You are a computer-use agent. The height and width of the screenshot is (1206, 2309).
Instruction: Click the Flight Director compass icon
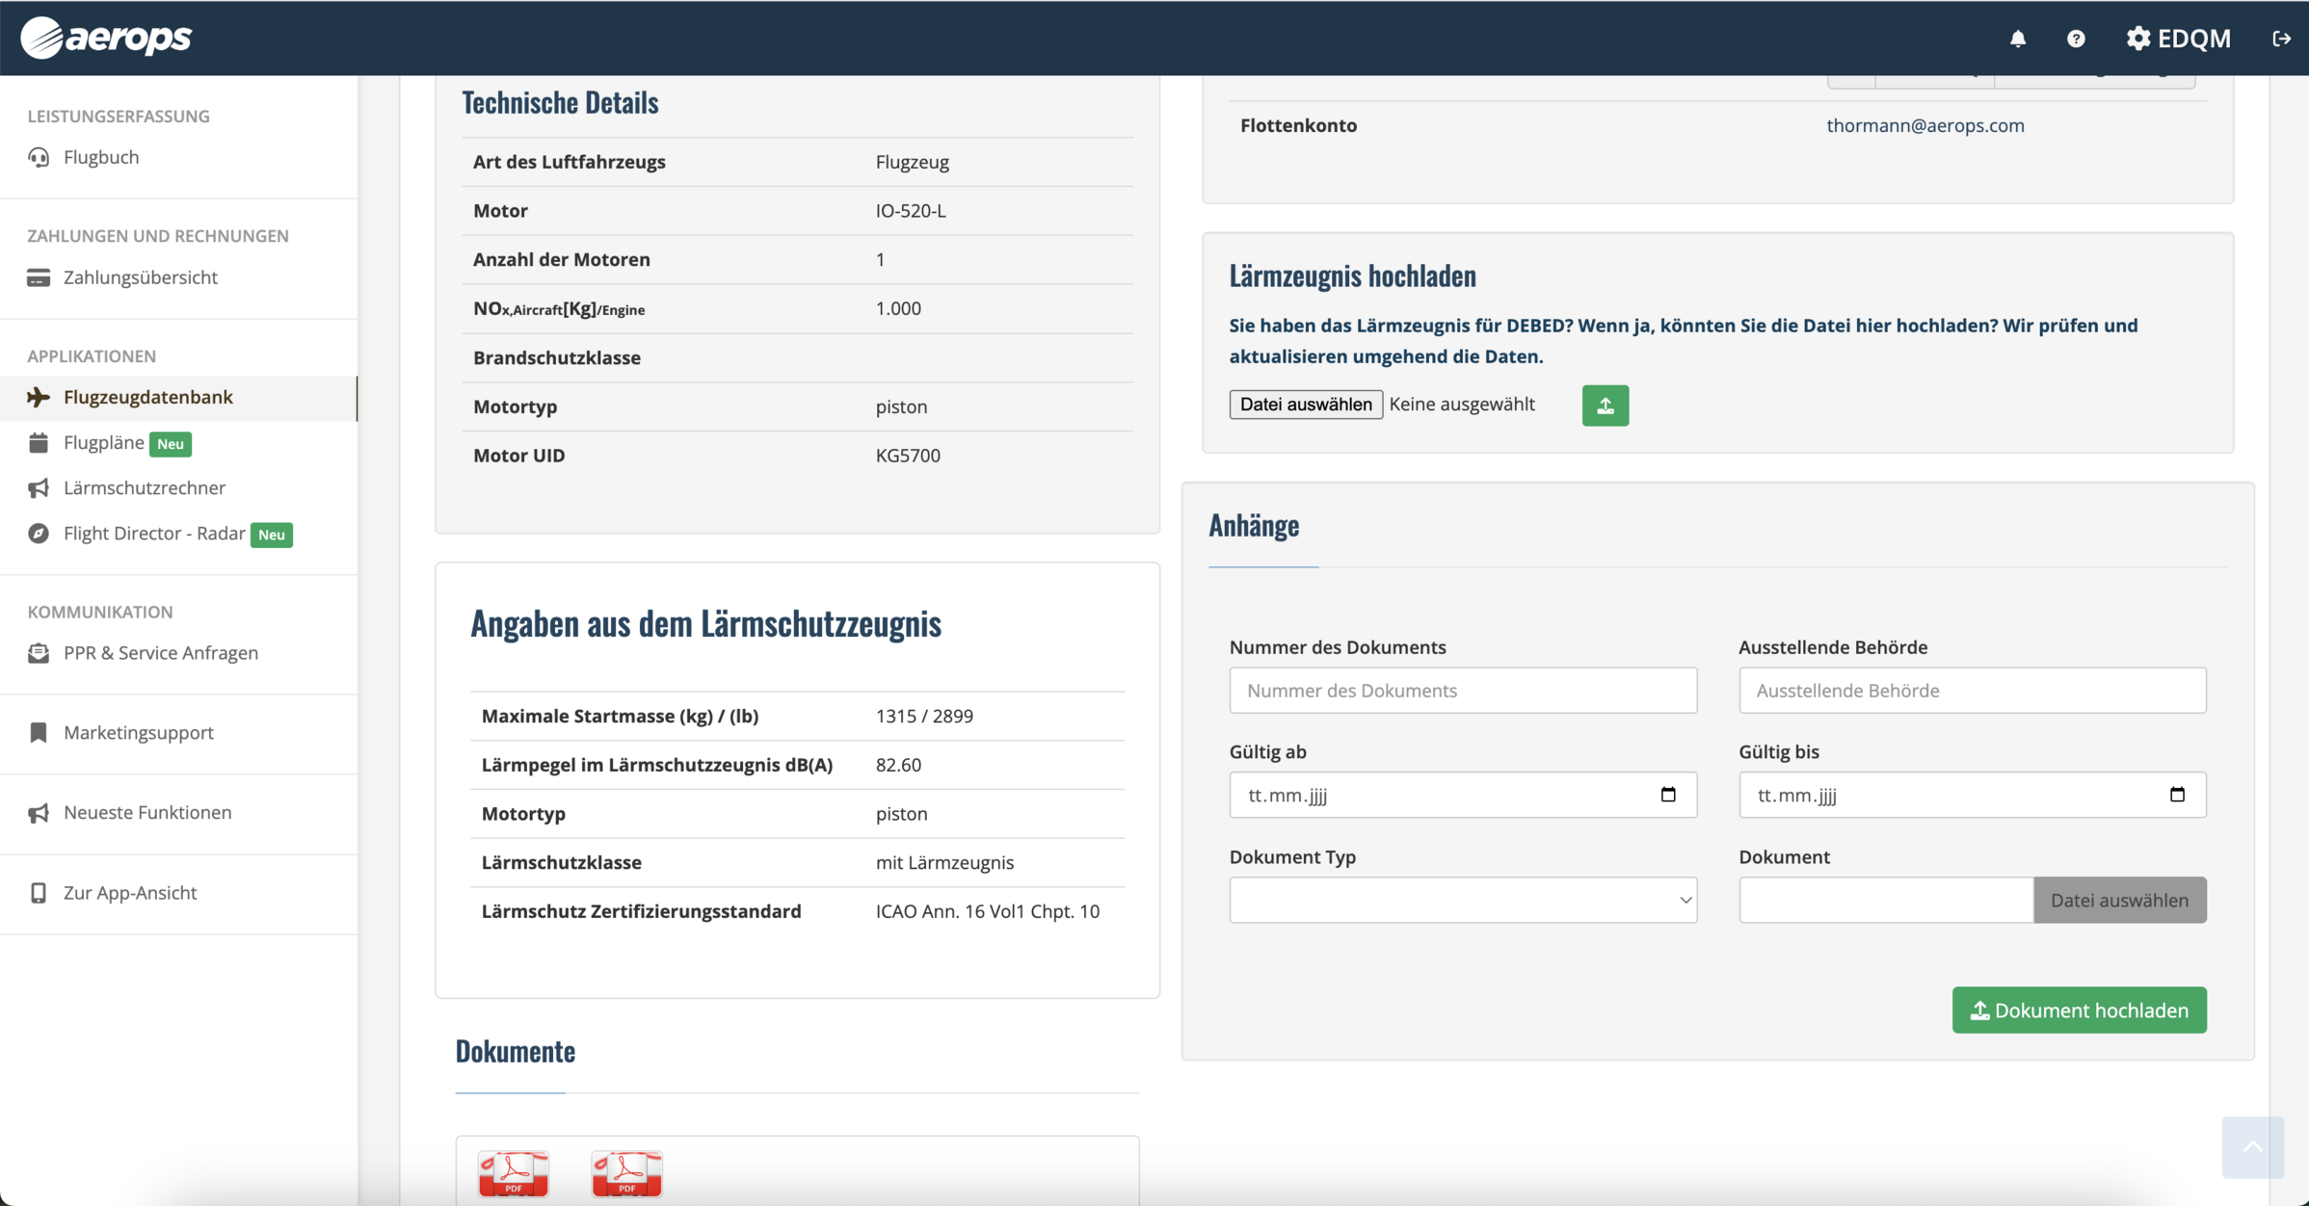39,534
